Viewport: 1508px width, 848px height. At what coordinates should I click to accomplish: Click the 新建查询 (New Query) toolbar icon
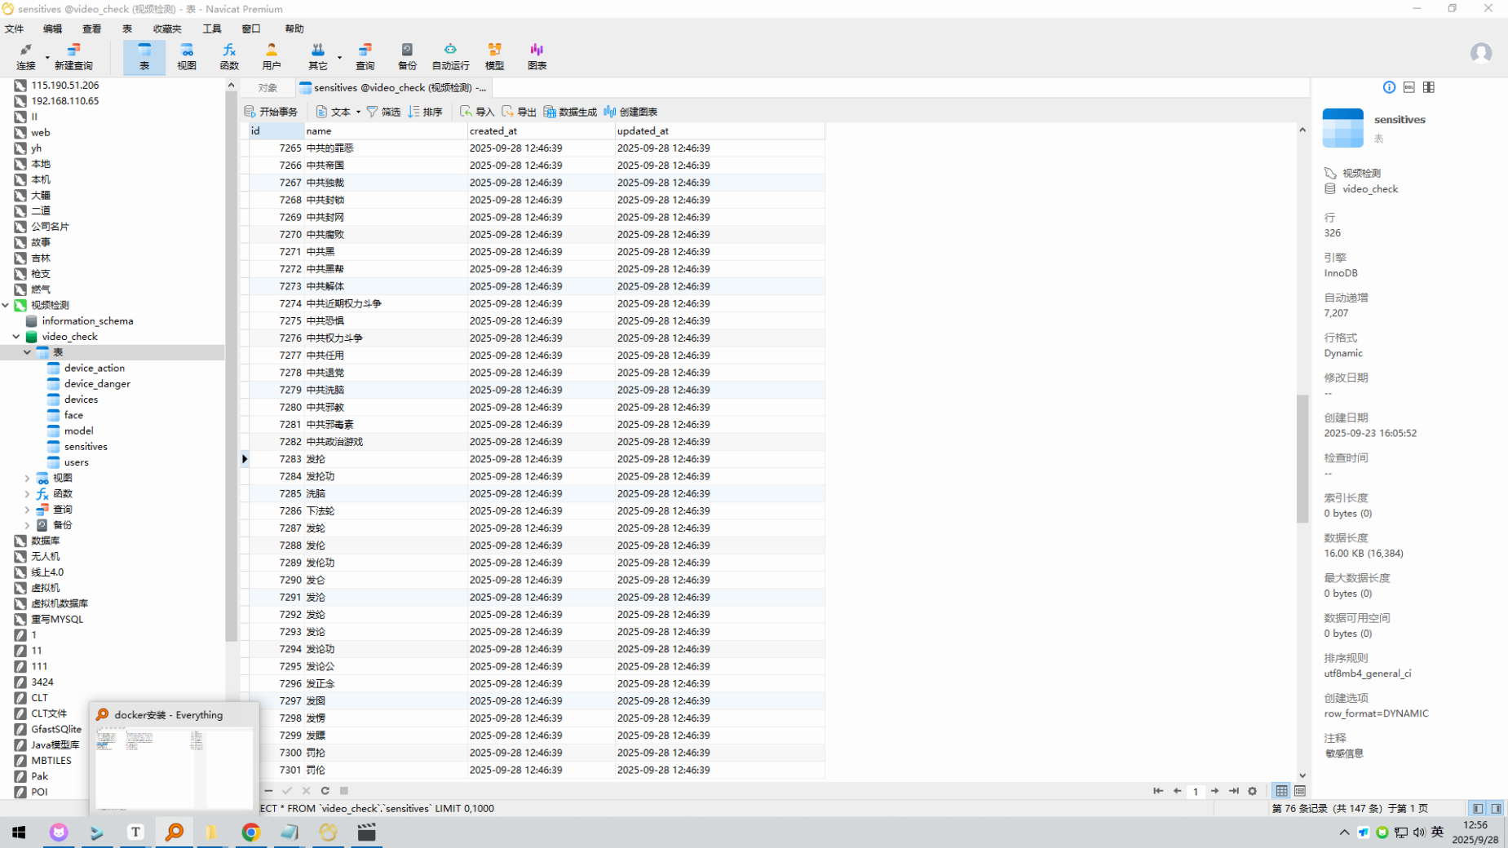[73, 55]
